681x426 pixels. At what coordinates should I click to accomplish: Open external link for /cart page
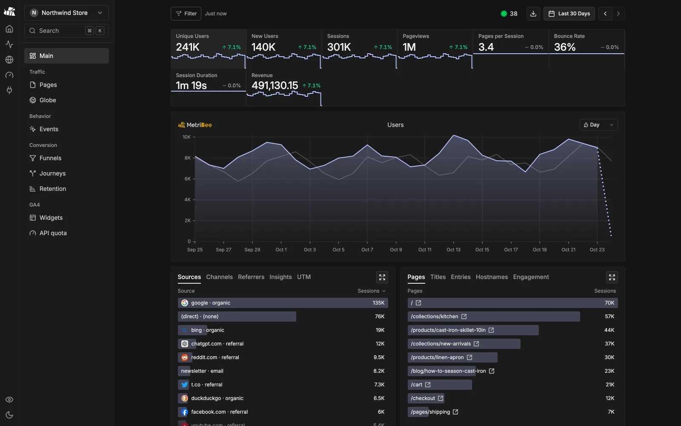pyautogui.click(x=428, y=385)
